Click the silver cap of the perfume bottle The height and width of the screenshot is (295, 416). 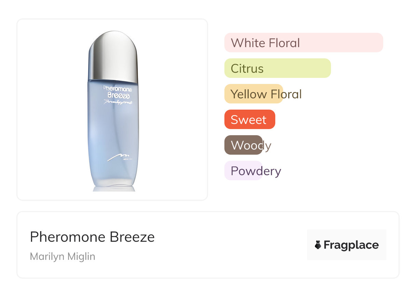click(x=113, y=55)
